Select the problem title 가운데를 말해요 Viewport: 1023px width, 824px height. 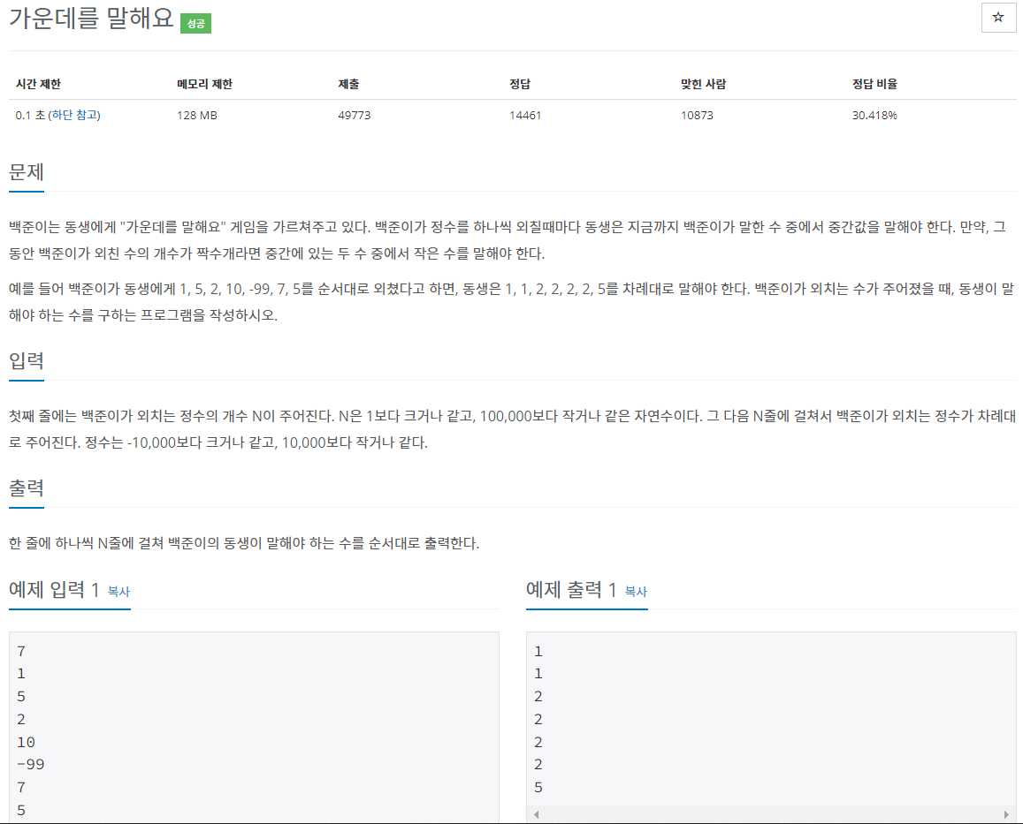coord(91,19)
